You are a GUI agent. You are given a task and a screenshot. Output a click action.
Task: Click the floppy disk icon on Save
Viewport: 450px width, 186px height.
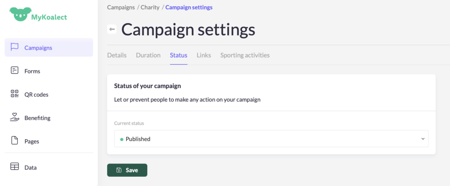119,170
